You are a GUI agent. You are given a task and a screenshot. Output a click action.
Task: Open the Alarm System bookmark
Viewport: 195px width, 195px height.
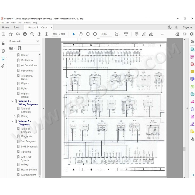coord(28,175)
